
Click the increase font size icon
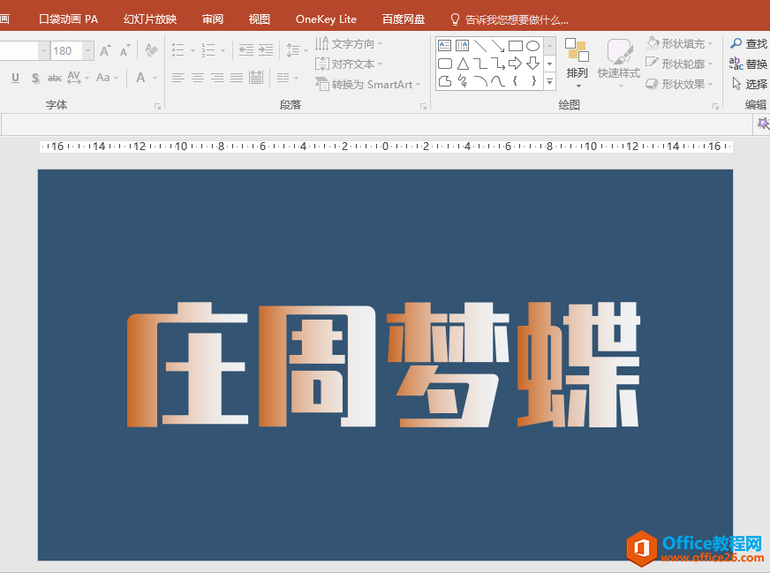click(x=105, y=51)
